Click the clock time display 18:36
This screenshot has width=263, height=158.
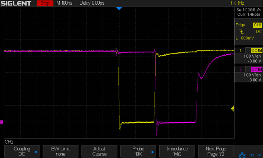pyautogui.click(x=256, y=155)
